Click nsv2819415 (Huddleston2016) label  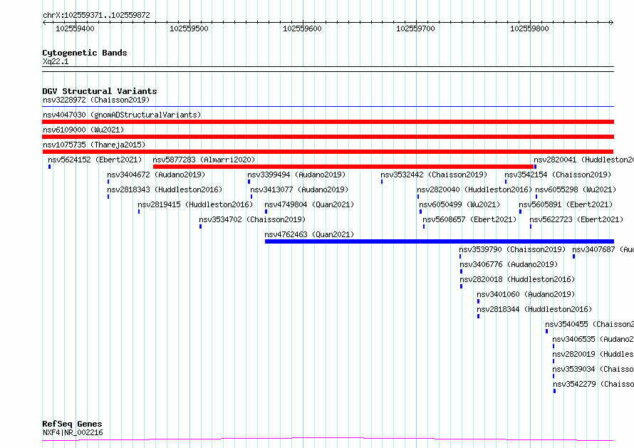pyautogui.click(x=195, y=204)
